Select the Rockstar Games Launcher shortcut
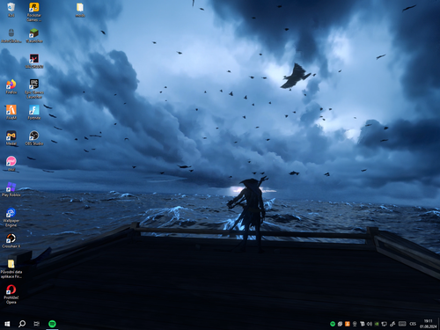 point(34,11)
